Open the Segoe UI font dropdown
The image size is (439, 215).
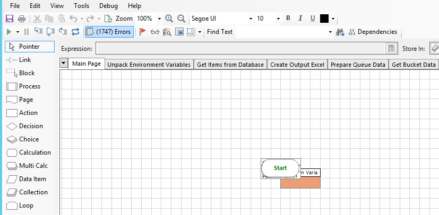[x=251, y=19]
